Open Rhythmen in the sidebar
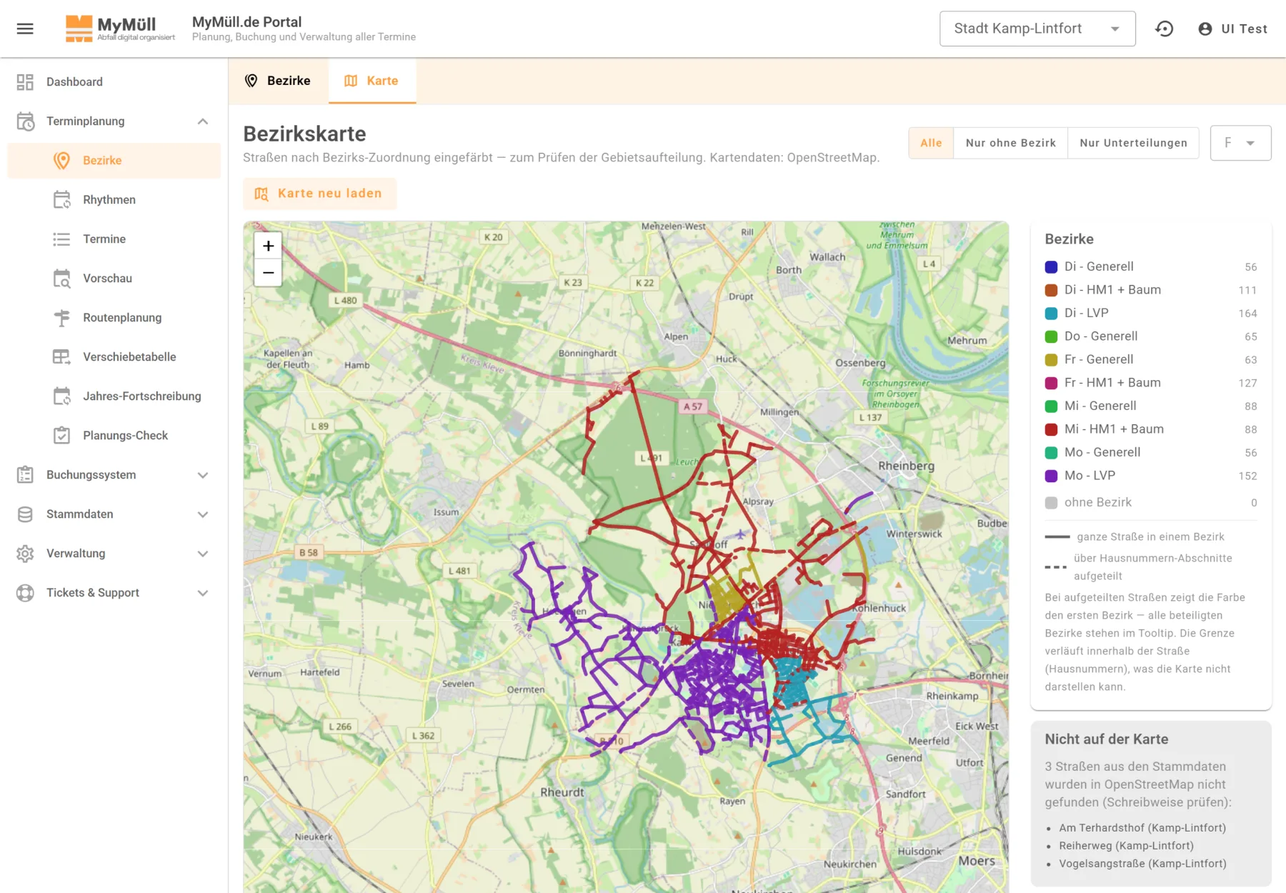1286x893 pixels. pos(114,200)
